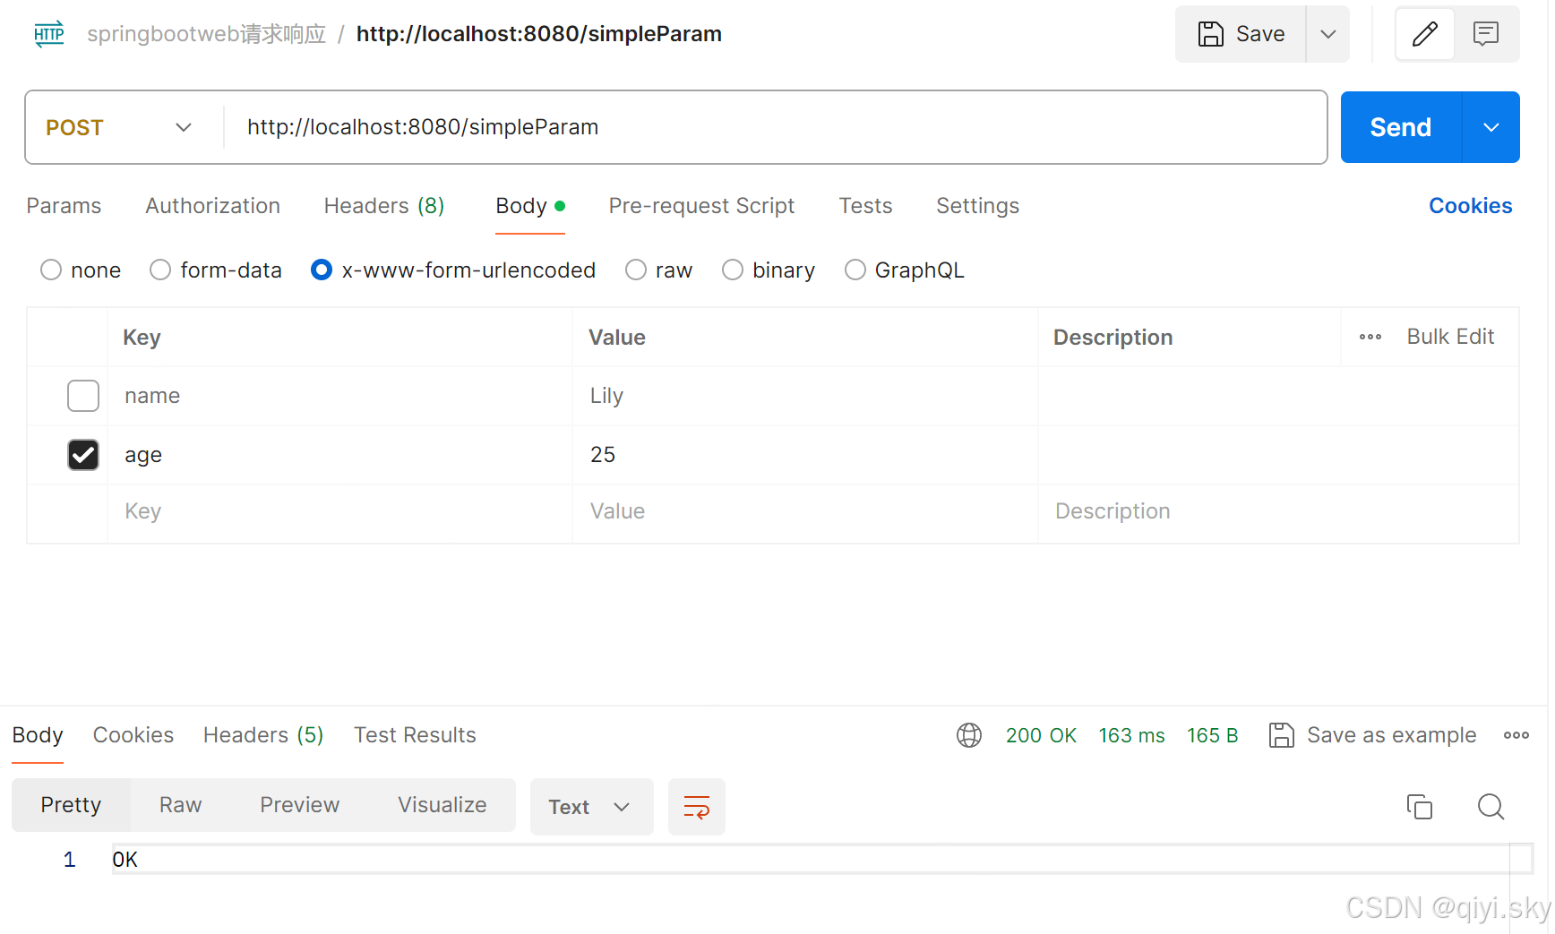This screenshot has width=1555, height=934.
Task: Search within the response body
Action: pyautogui.click(x=1490, y=807)
